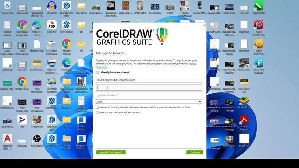The width and height of the screenshot is (299, 168).
Task: Open the HandBrake pineapple desktop shortcut
Action: pyautogui.click(x=37, y=120)
